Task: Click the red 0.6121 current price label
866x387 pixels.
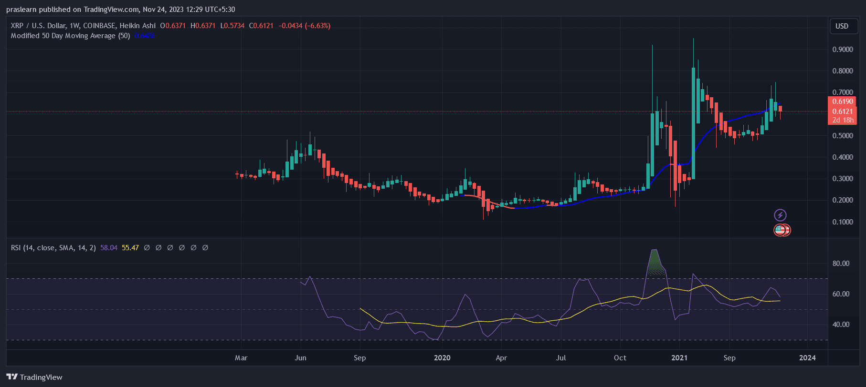Action: tap(842, 112)
